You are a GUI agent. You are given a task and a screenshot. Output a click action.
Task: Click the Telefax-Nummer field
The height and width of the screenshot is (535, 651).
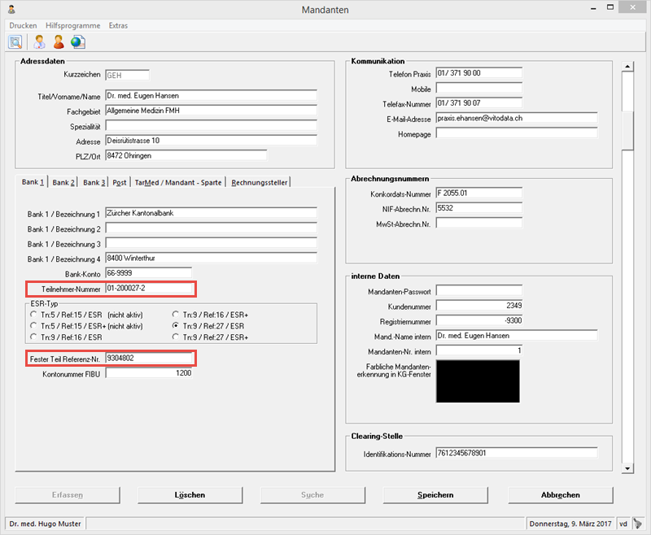(x=479, y=102)
